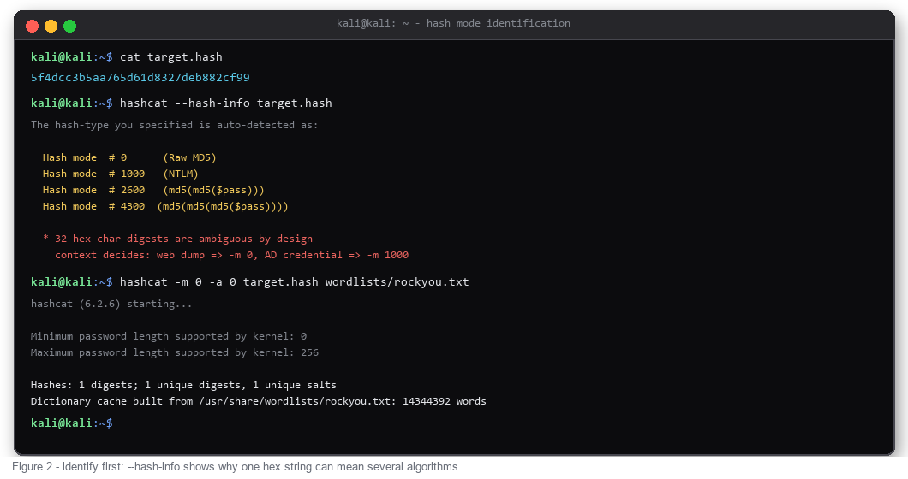
Task: Click the 'Hash mode # 1000 (NTLM)' line
Action: pos(121,174)
